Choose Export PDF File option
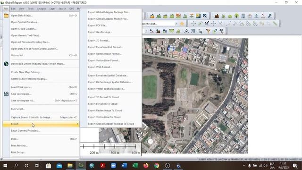The image size is (302, 170). click(x=111, y=25)
